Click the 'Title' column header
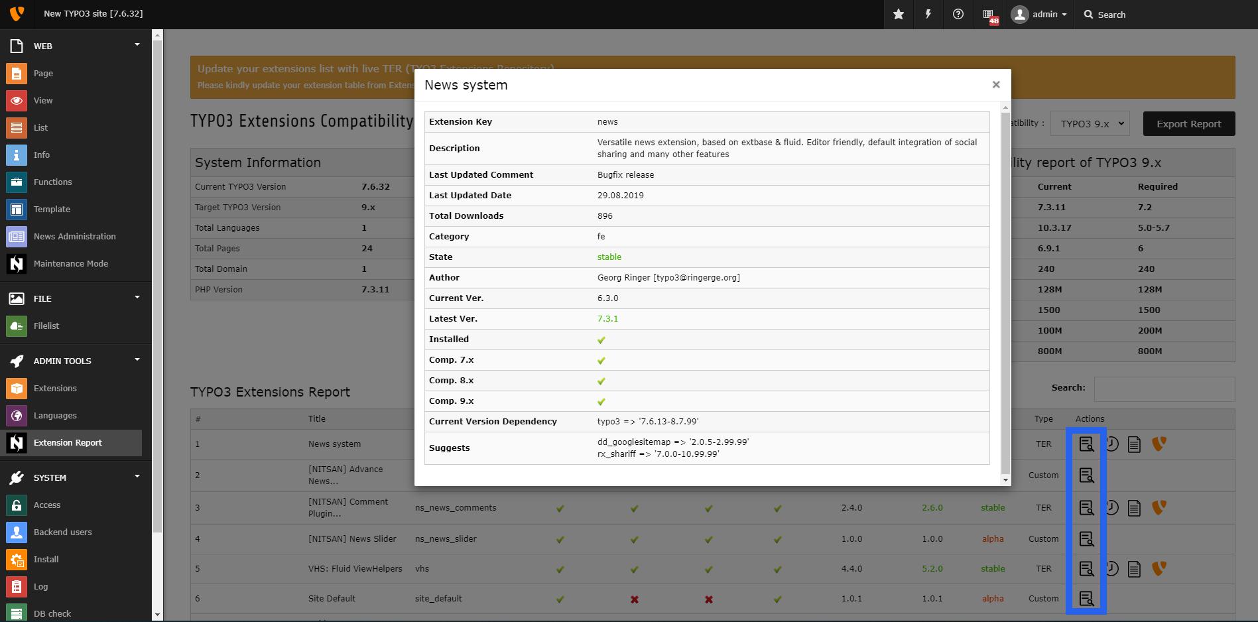The width and height of the screenshot is (1258, 622). 317,419
